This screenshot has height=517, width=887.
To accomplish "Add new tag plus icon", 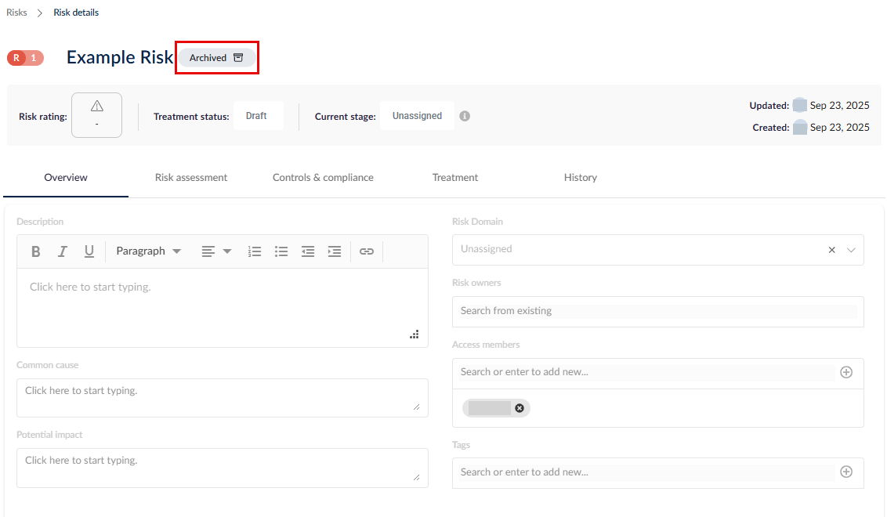I will coord(846,472).
